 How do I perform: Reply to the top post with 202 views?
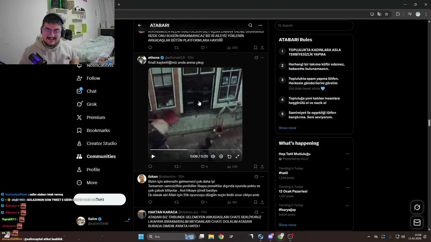(150, 47)
